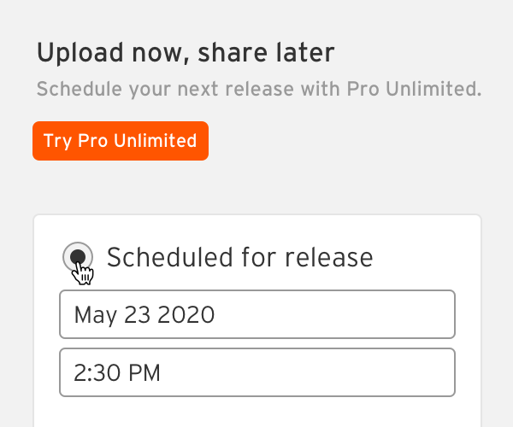513x427 pixels.
Task: Click the word 'Try' on the upgrade button
Action: coord(57,141)
